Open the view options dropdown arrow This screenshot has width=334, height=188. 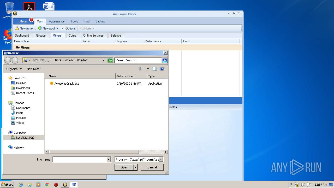tap(148, 69)
